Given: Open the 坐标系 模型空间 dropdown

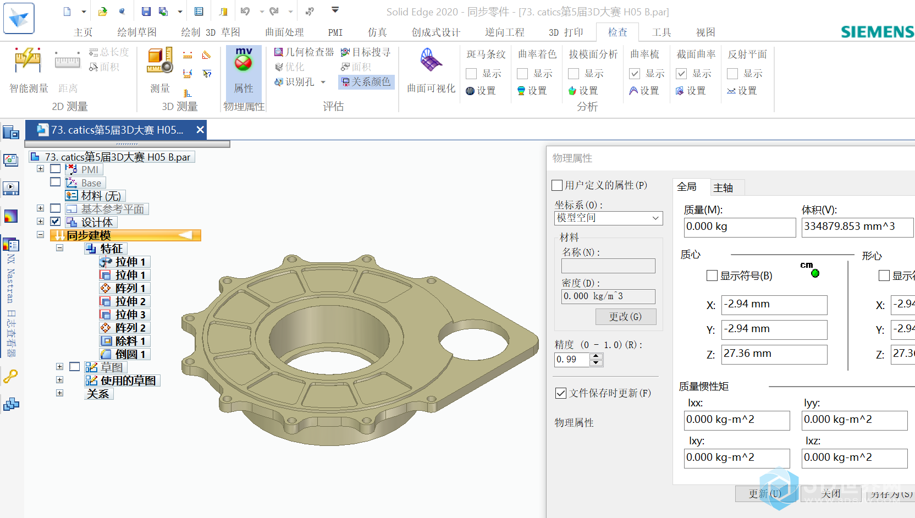Looking at the screenshot, I should click(x=609, y=218).
